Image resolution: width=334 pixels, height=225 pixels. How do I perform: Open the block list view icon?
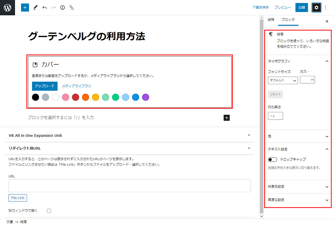point(71,7)
